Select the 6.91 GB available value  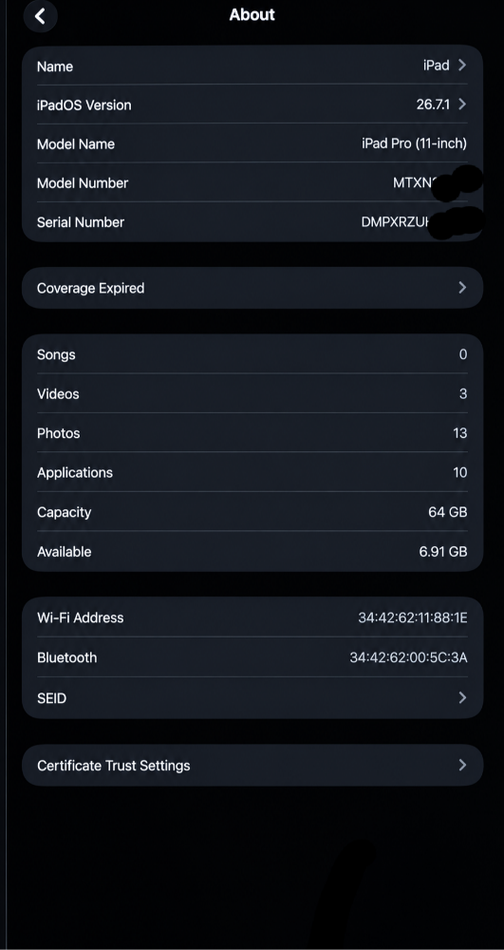tap(443, 552)
